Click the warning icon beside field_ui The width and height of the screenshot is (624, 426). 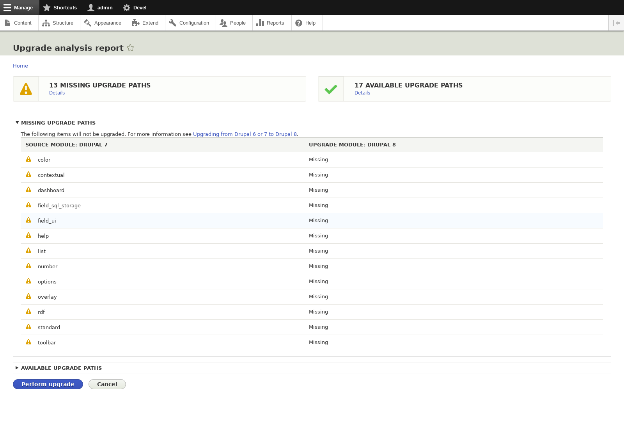[x=28, y=220]
